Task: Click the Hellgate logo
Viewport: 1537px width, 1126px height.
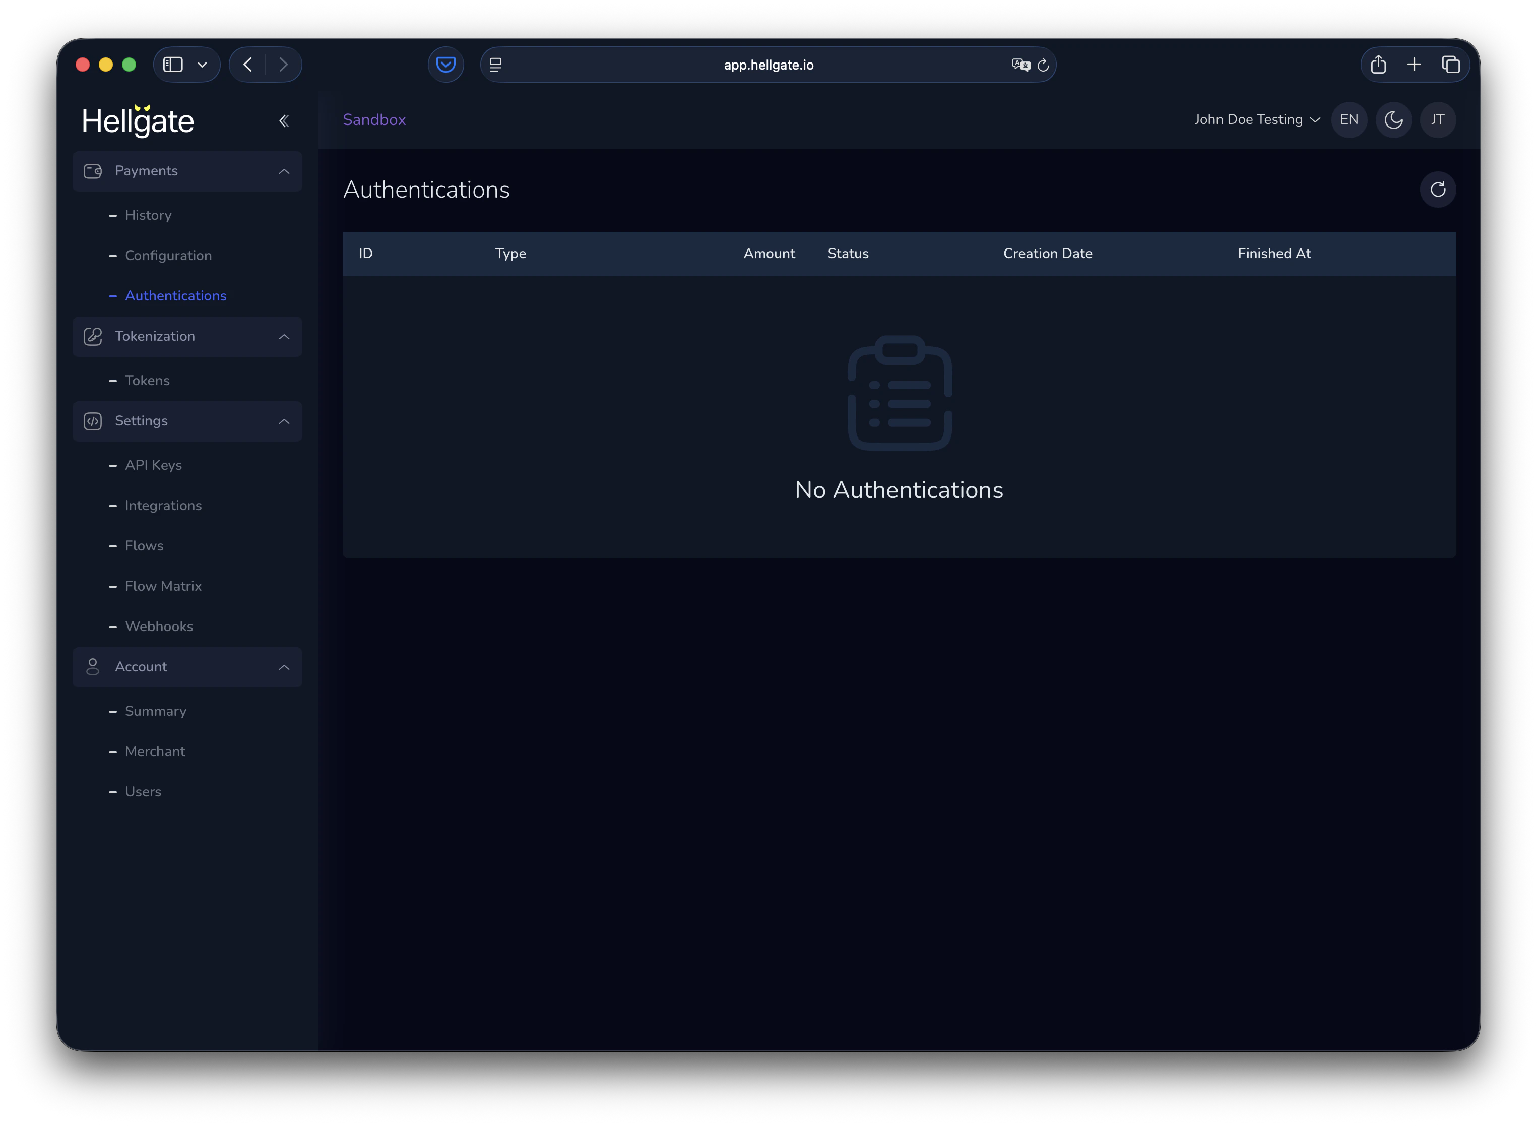Action: (138, 120)
